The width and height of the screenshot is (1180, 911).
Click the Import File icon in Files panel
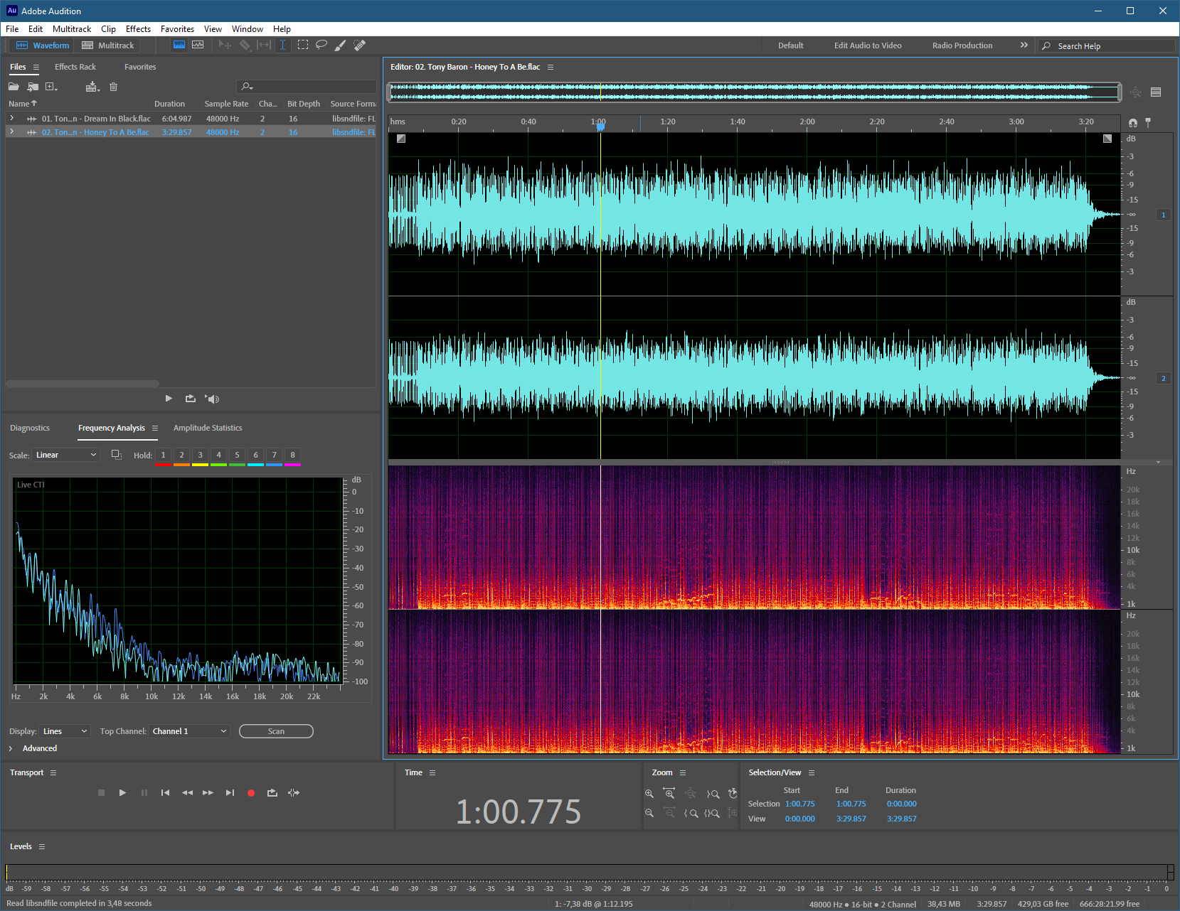(33, 87)
